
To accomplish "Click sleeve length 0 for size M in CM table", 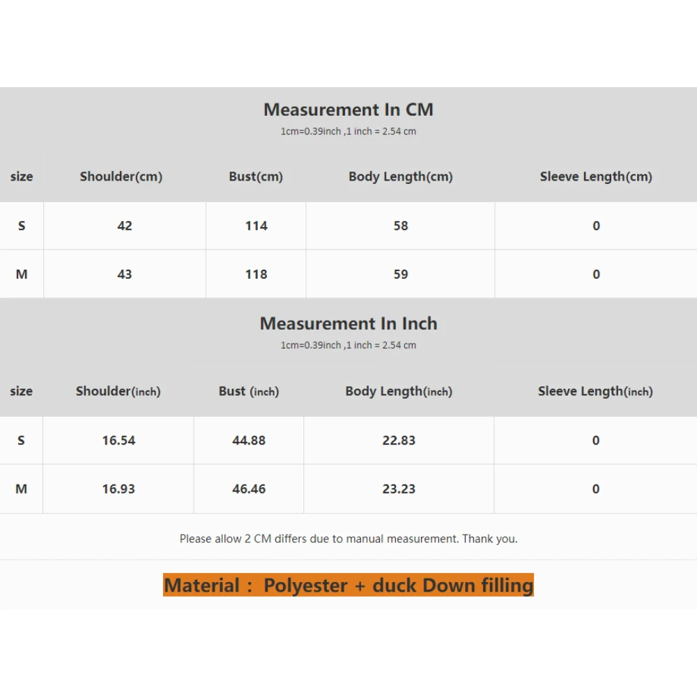I will 596,274.
